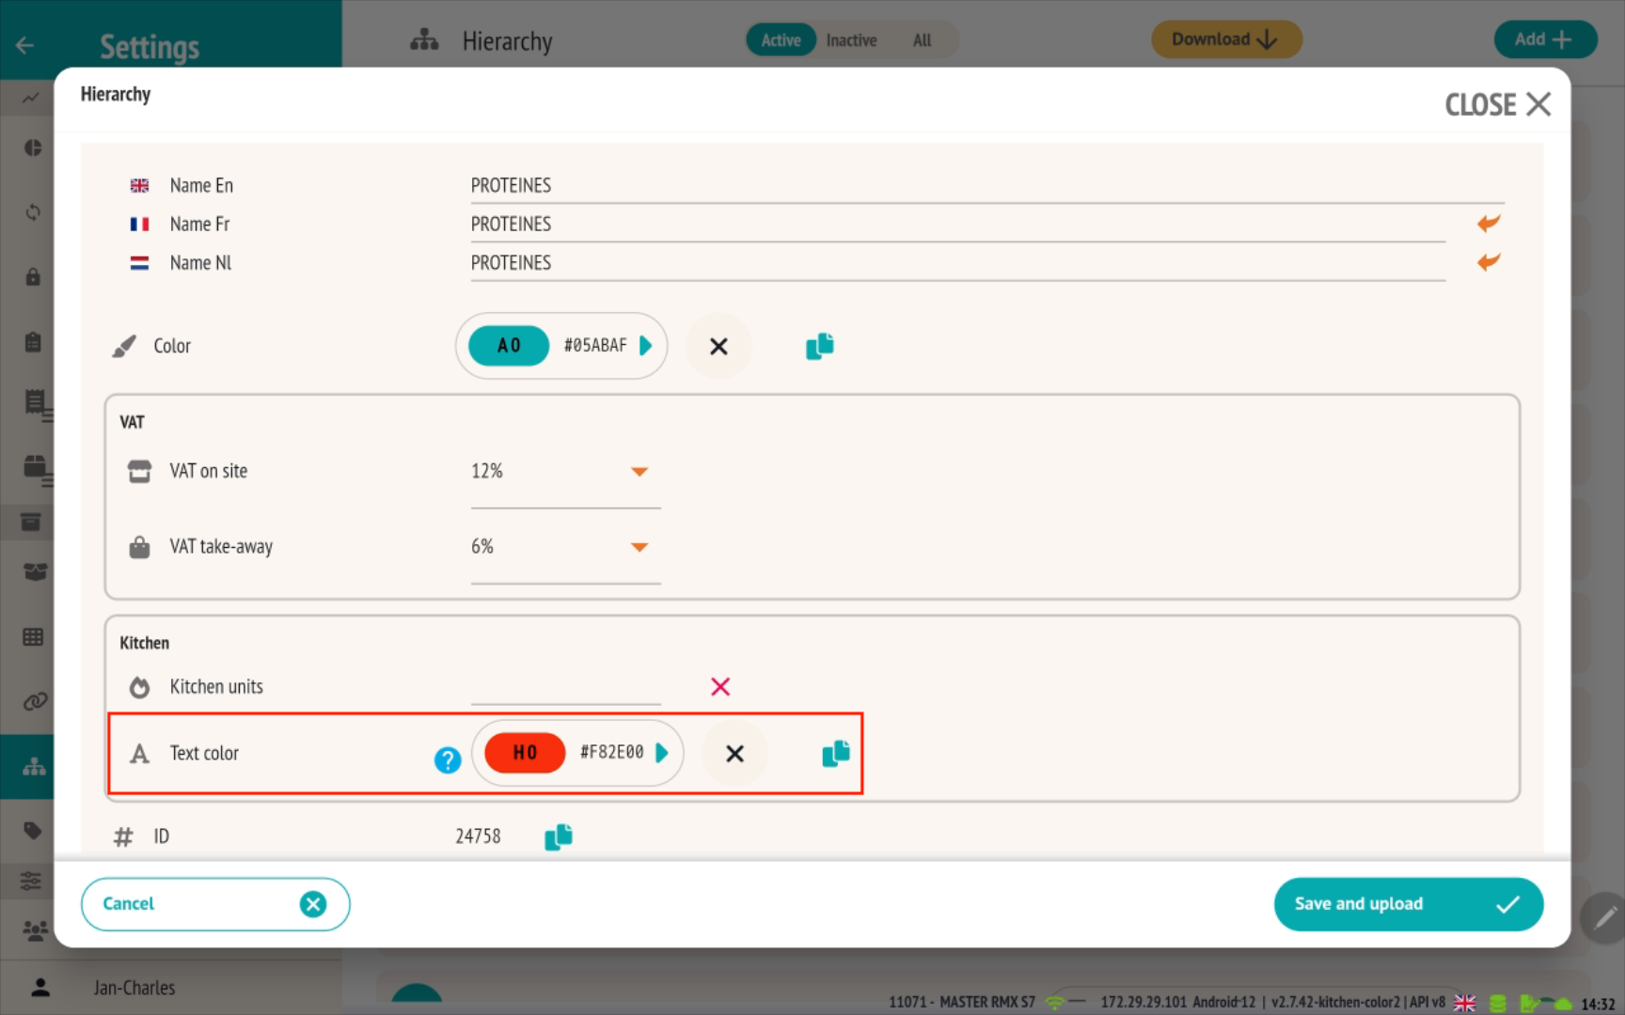Copy the hierarchy ID value
This screenshot has height=1015, width=1625.
click(559, 836)
